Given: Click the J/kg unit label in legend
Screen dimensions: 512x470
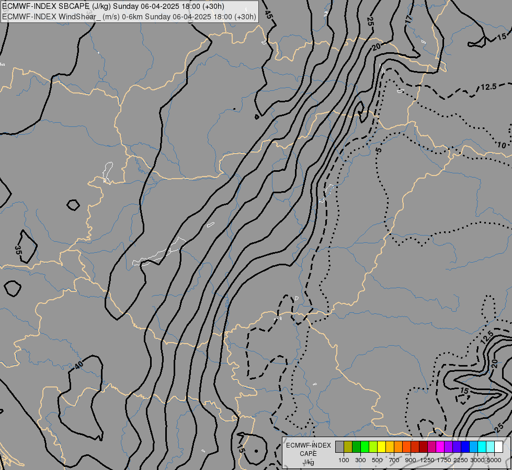Looking at the screenshot, I should click(308, 462).
